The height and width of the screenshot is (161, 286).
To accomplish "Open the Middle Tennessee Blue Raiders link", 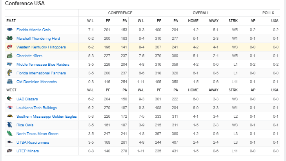I will pos(43,65).
